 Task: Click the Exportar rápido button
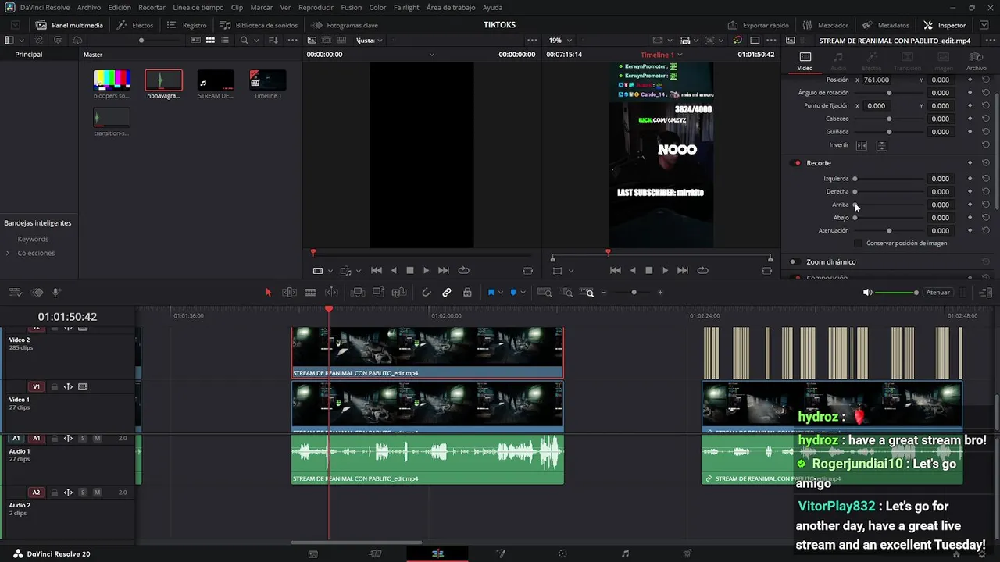pos(758,25)
